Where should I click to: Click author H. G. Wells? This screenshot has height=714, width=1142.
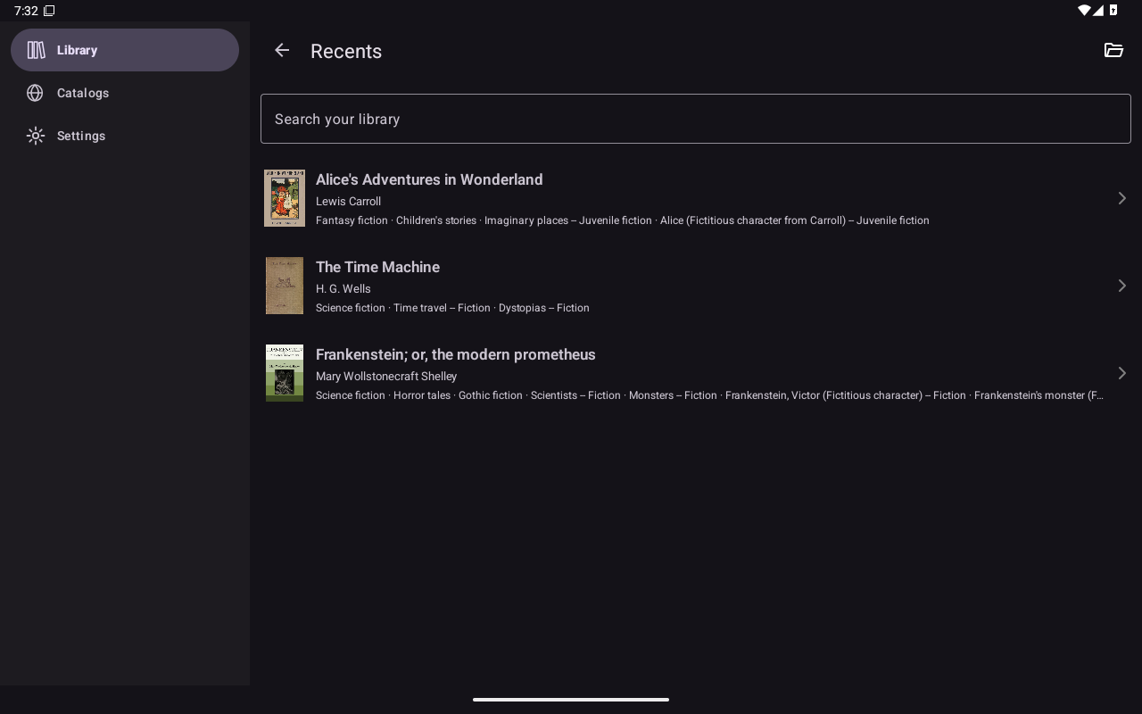(343, 288)
